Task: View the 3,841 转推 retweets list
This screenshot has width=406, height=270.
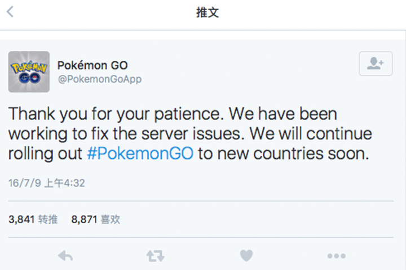Action: click(x=33, y=219)
